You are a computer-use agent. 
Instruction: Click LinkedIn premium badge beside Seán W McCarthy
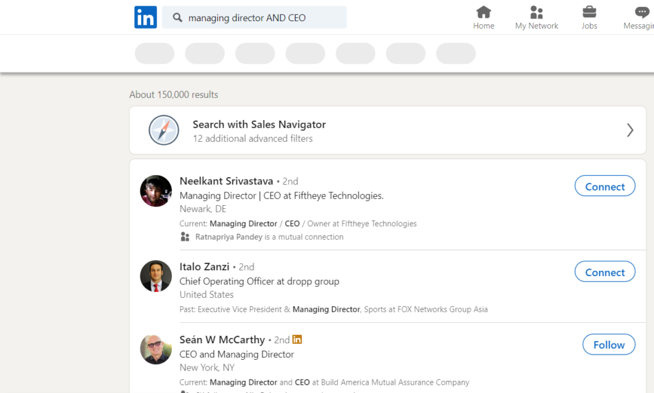pos(297,339)
